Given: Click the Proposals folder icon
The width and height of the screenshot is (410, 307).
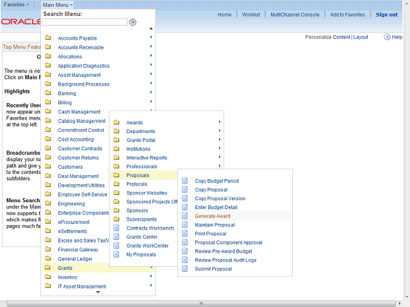Looking at the screenshot, I should pyautogui.click(x=117, y=175).
